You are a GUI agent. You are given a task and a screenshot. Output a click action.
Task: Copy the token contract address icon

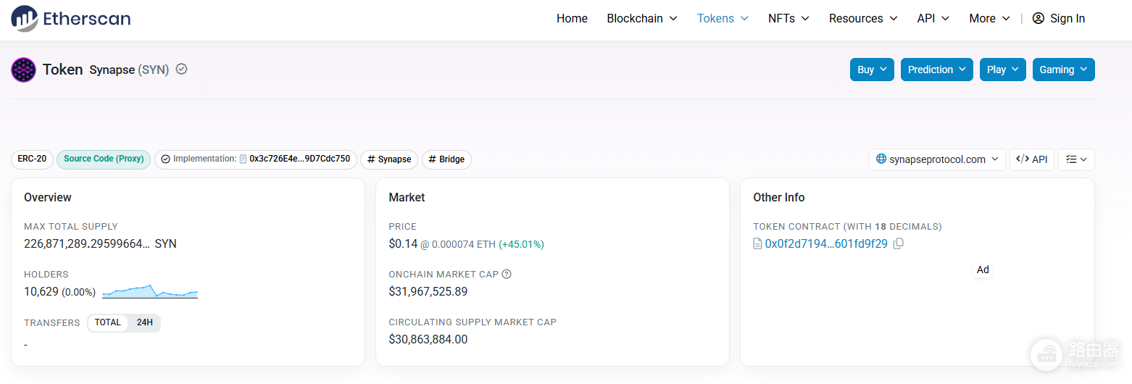[899, 244]
